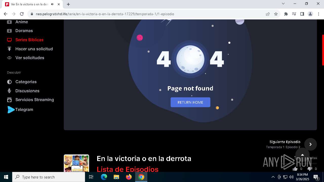Click the taskbar search box
Viewport: 324px width, 182px height.
click(x=49, y=177)
